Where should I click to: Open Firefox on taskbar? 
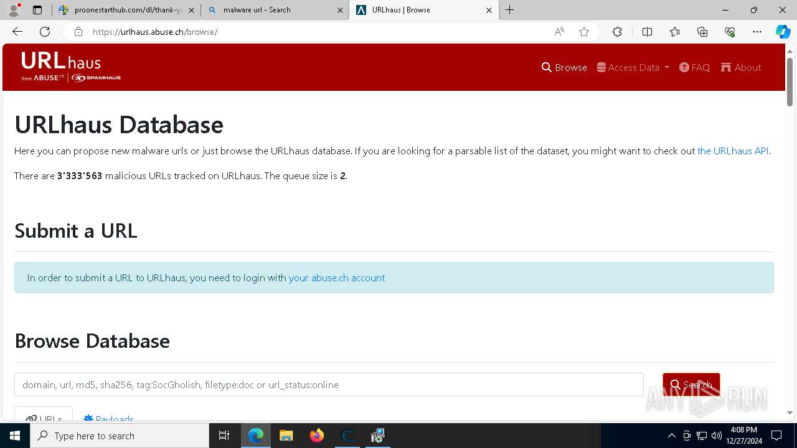coord(316,436)
